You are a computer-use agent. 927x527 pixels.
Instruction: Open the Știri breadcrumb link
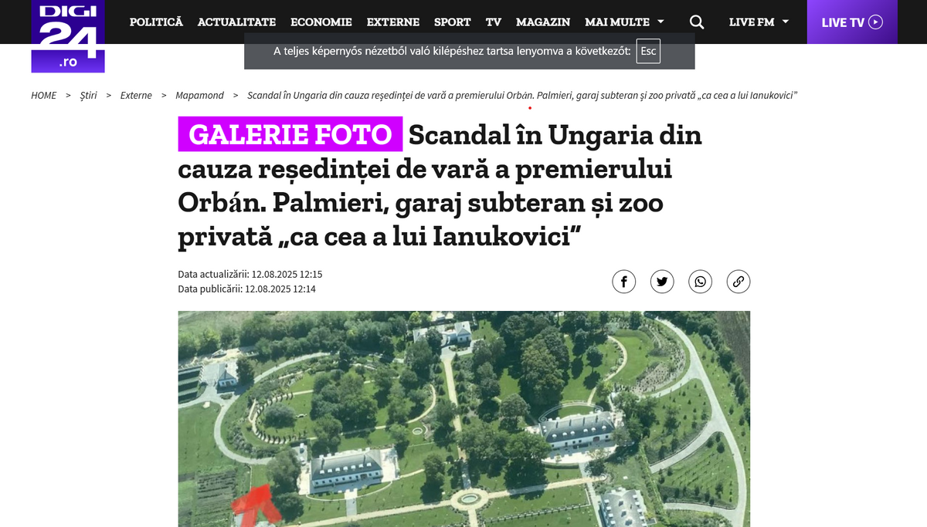click(89, 96)
